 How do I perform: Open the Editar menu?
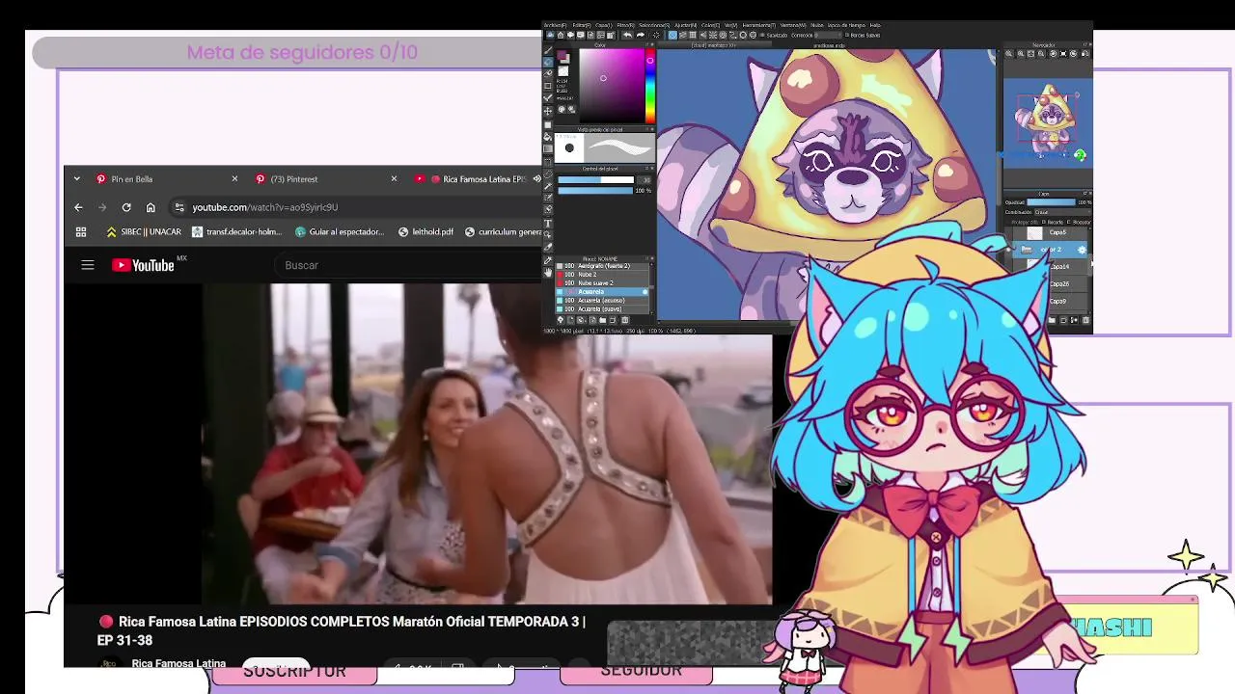[582, 25]
